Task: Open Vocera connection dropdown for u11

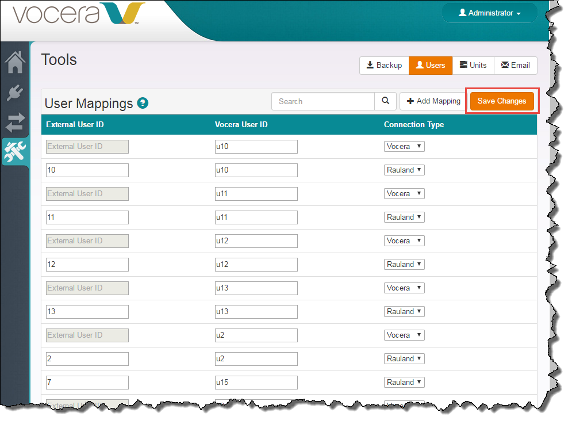Action: [404, 193]
